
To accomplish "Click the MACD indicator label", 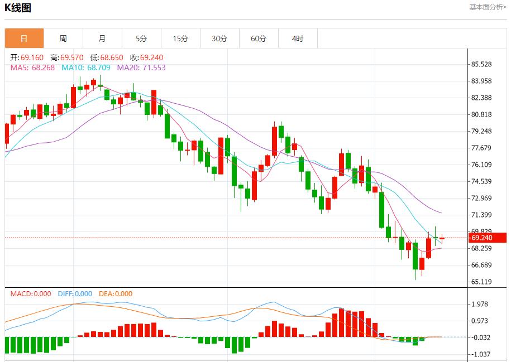I will [30, 294].
